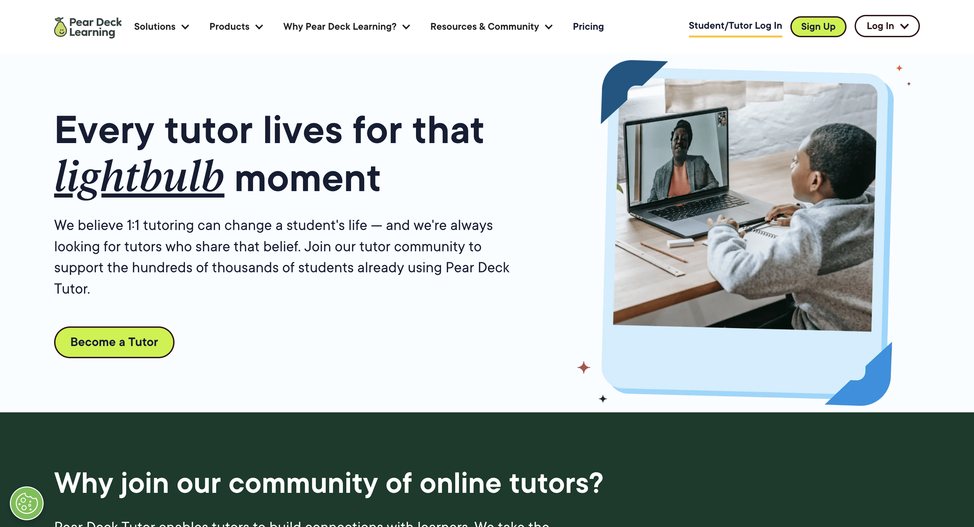The width and height of the screenshot is (974, 527).
Task: Toggle Solutions navigation chevron
Action: coord(186,27)
